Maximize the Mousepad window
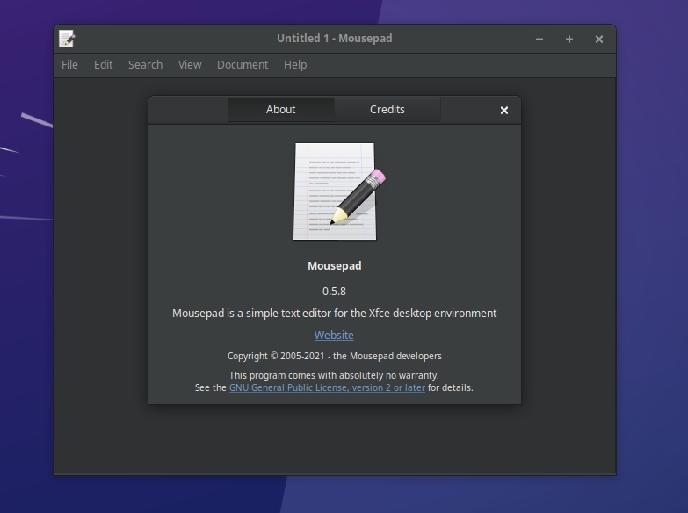 pos(569,39)
